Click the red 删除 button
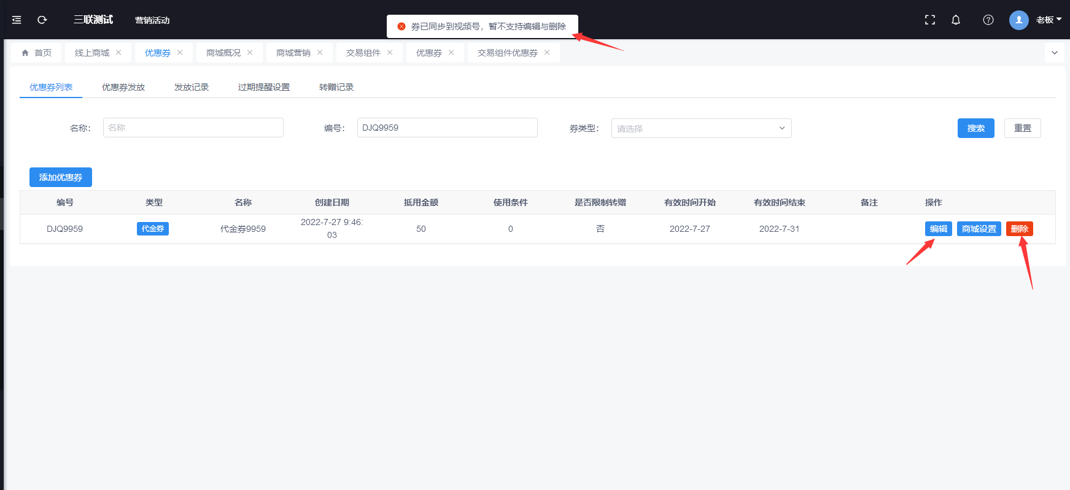 coord(1020,229)
